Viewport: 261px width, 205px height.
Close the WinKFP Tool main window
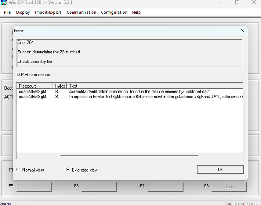pos(254,2)
